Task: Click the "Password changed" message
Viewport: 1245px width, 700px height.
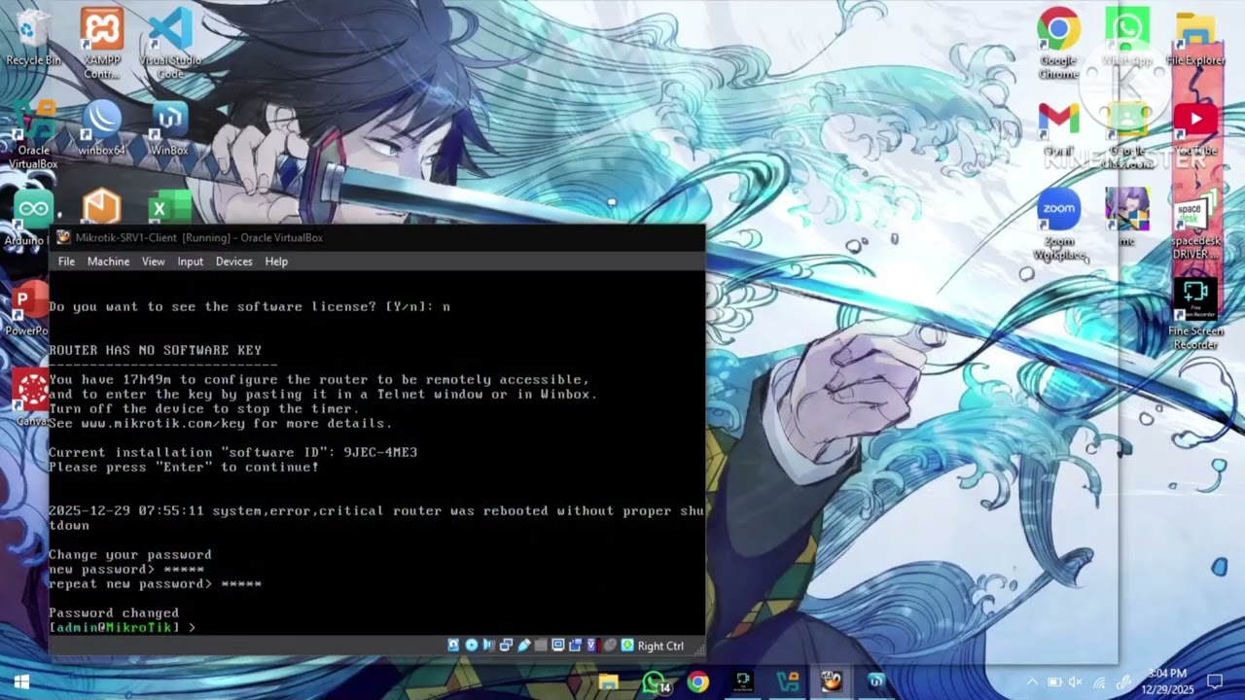Action: point(114,613)
